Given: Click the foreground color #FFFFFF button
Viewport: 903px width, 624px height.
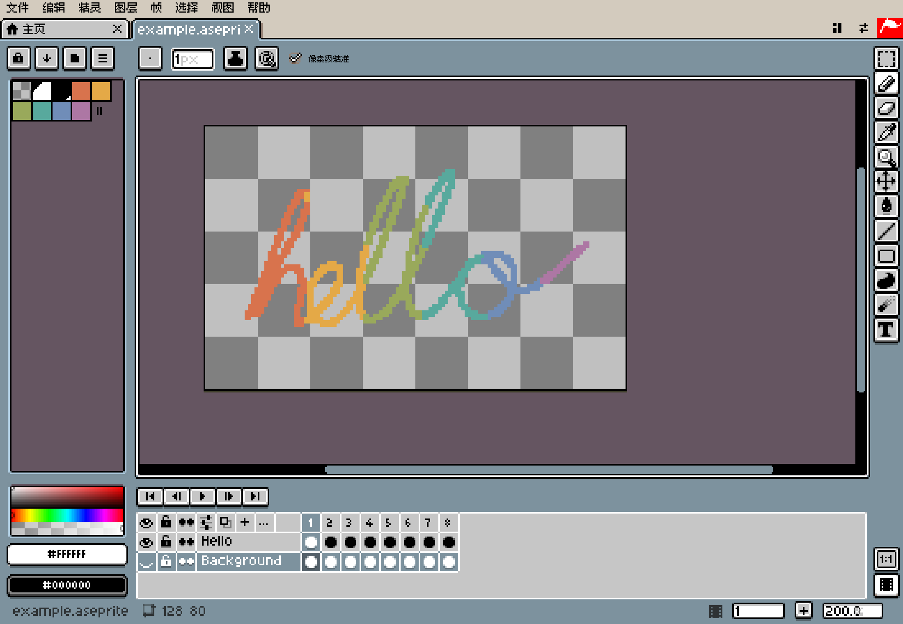Looking at the screenshot, I should coord(67,554).
